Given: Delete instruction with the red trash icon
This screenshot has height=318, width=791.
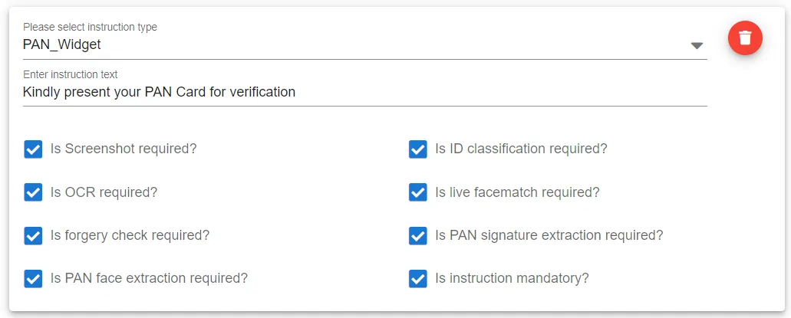Looking at the screenshot, I should point(745,38).
